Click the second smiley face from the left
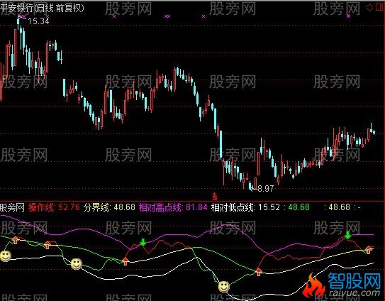 (x=77, y=264)
